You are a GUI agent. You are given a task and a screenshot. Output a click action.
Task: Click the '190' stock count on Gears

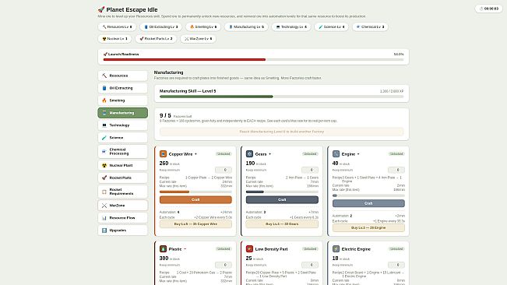click(250, 164)
